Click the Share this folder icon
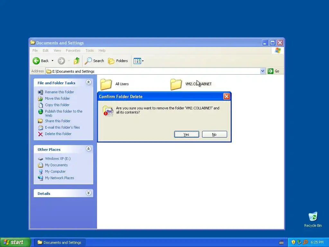Screen dimensions: 329x247 click(40, 121)
